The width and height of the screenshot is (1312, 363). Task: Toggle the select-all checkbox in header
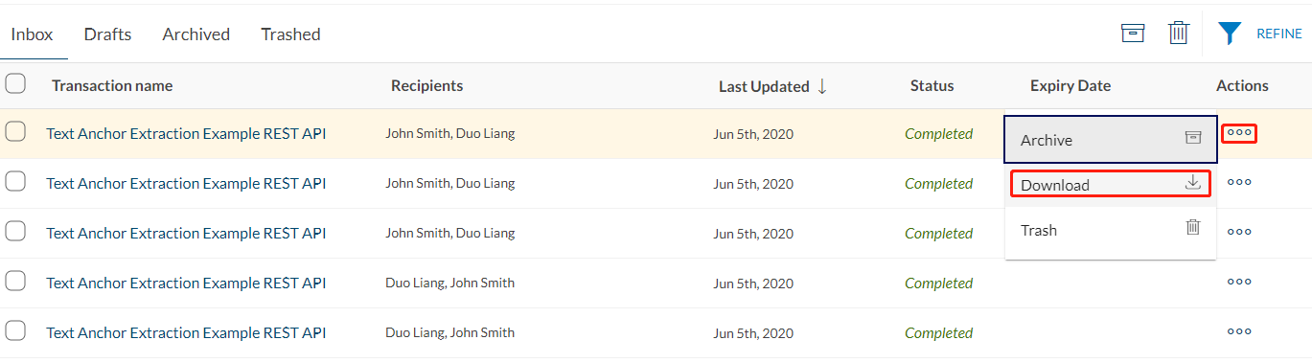15,84
